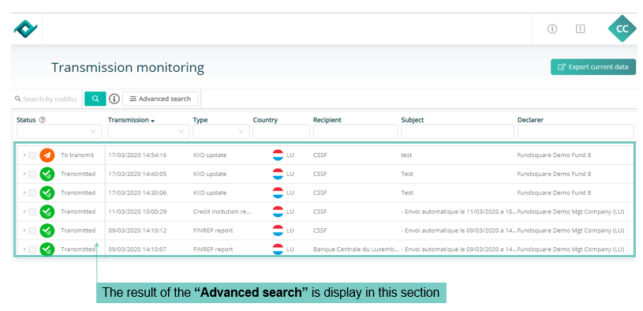
Task: Click 'Fundsquare Demo Mgt Company (LU)' in 11/03 row
Action: click(571, 212)
